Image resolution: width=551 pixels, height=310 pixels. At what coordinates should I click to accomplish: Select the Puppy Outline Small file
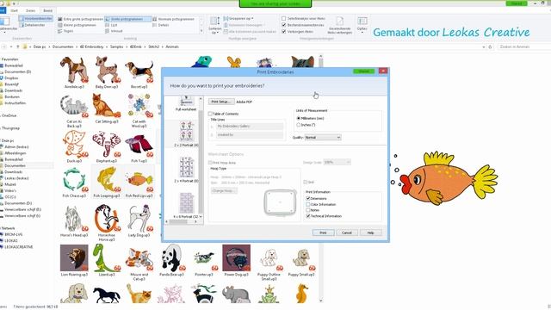tap(269, 262)
